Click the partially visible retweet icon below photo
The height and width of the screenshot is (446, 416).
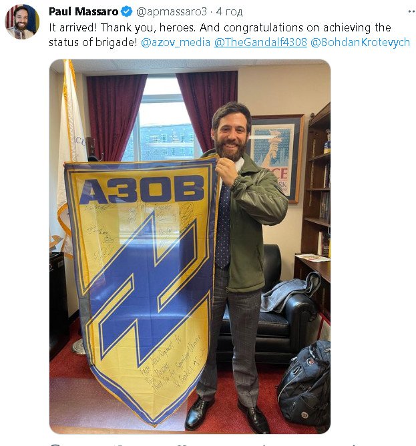pos(120,444)
